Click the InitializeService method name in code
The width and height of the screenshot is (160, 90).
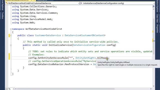pyautogui.click(x=60, y=45)
